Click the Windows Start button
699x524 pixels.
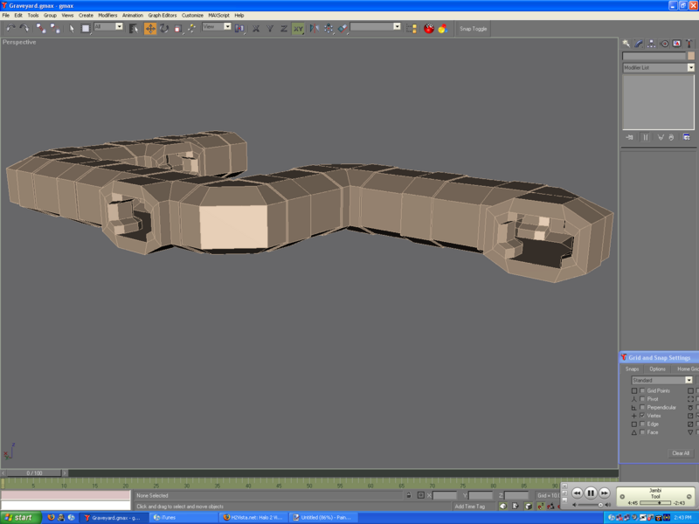click(20, 517)
